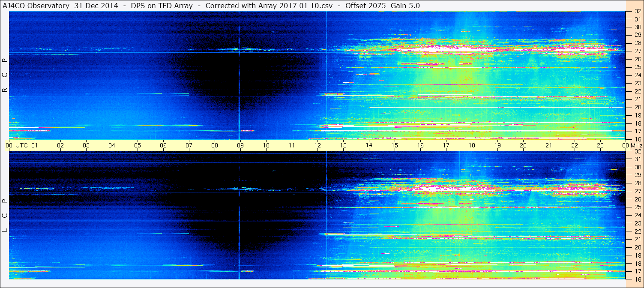Click 27 MHz label on LCP panel scale
The height and width of the screenshot is (288, 644).
tap(638, 191)
